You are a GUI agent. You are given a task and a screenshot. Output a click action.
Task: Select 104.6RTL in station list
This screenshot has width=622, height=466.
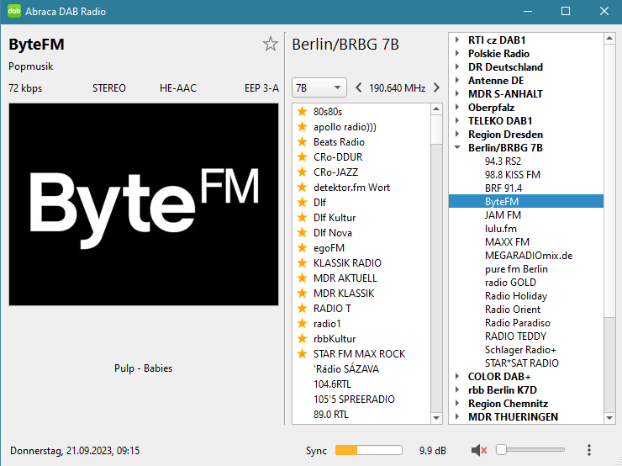[x=332, y=384]
